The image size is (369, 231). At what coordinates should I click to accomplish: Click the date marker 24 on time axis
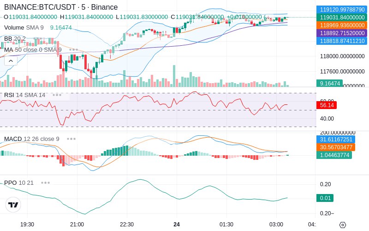pyautogui.click(x=177, y=224)
